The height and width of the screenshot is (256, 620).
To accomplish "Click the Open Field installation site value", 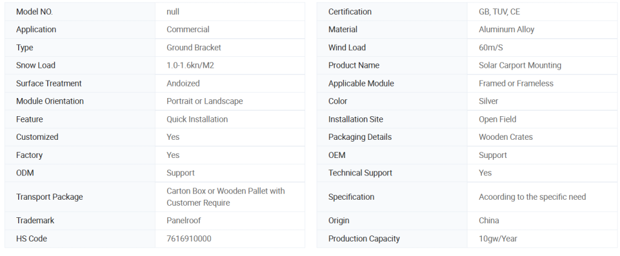I will pos(498,119).
